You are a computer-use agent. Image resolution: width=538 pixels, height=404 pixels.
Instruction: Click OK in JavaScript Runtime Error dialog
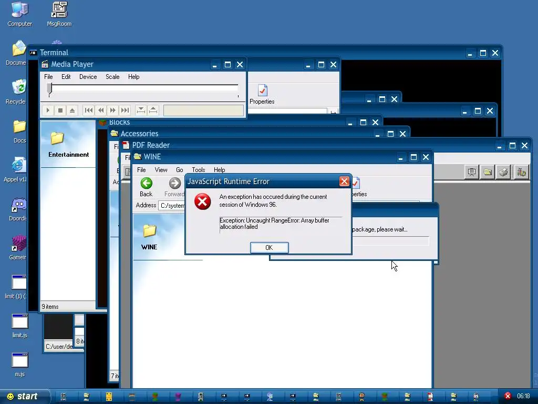[270, 247]
